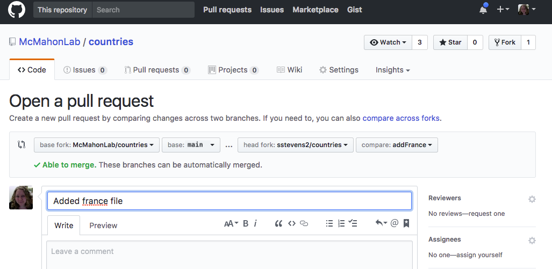Click the "Able to merge." status text

tap(69, 164)
